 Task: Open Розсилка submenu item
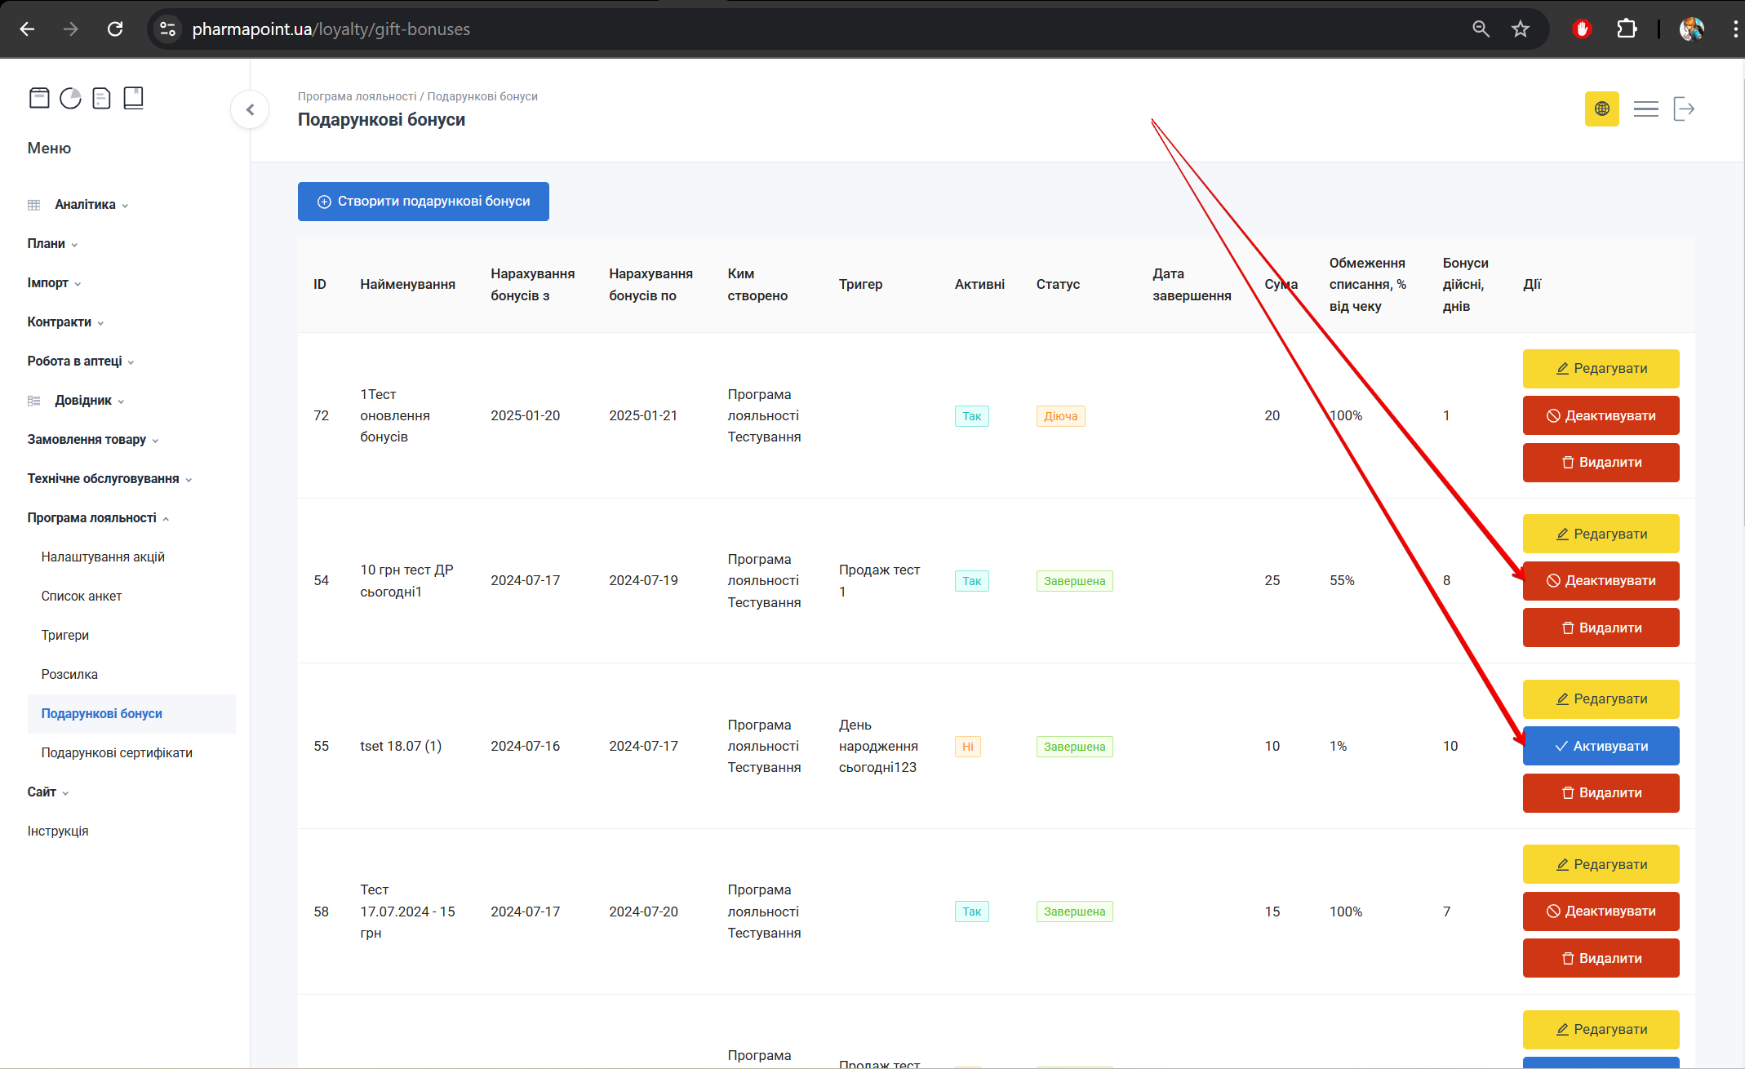[x=69, y=675]
